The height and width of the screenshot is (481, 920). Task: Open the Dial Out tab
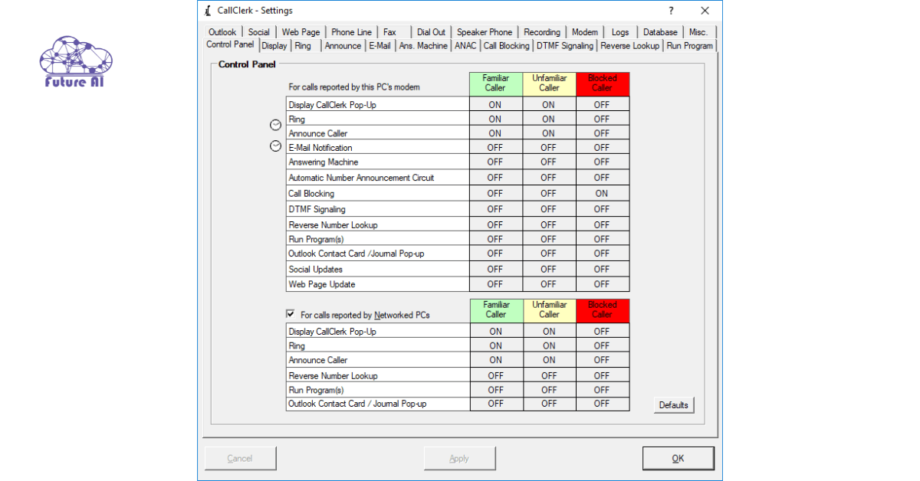(431, 32)
